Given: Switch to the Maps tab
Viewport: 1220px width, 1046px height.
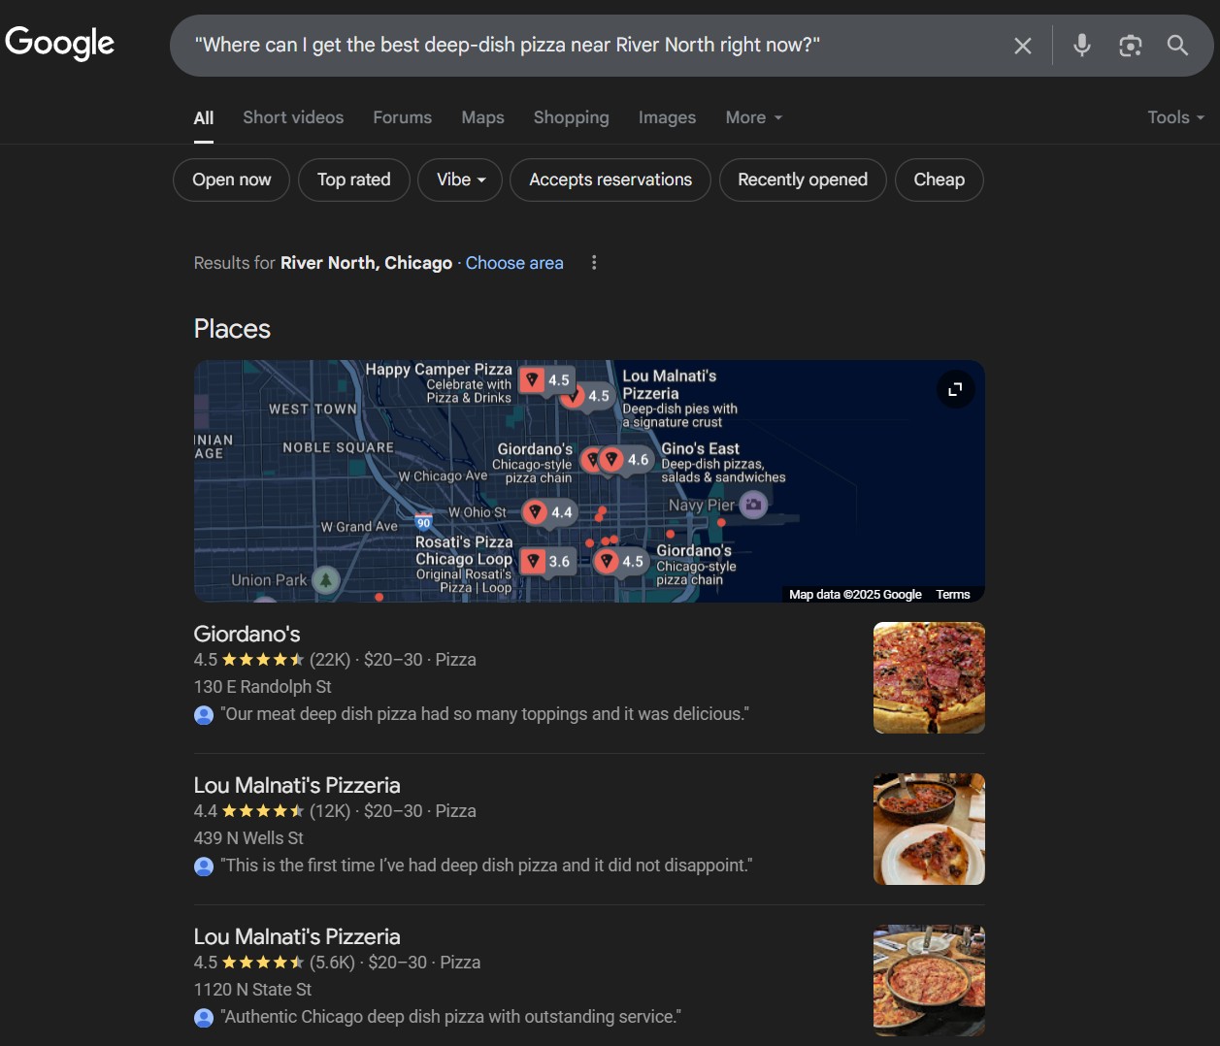Looking at the screenshot, I should 482,117.
